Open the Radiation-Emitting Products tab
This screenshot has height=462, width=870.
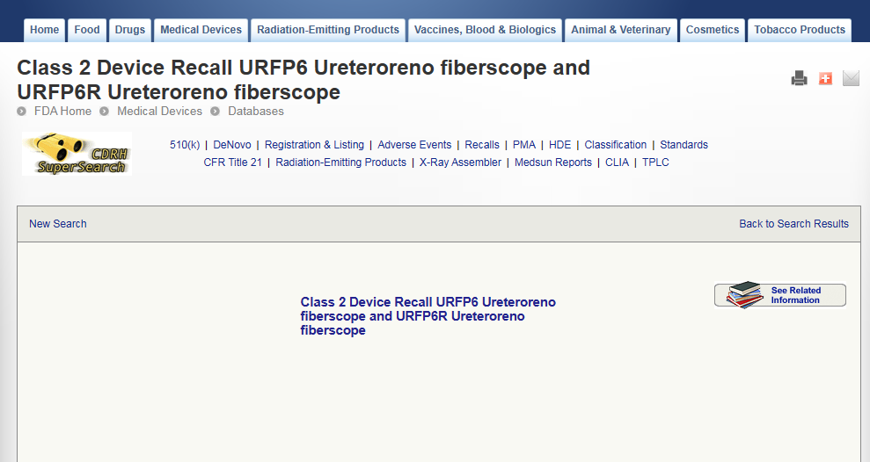click(x=328, y=30)
